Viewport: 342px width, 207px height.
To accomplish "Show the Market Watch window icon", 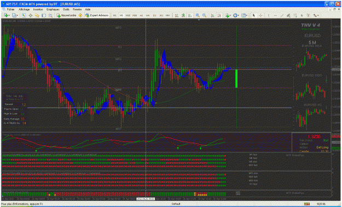I will pos(24,15).
